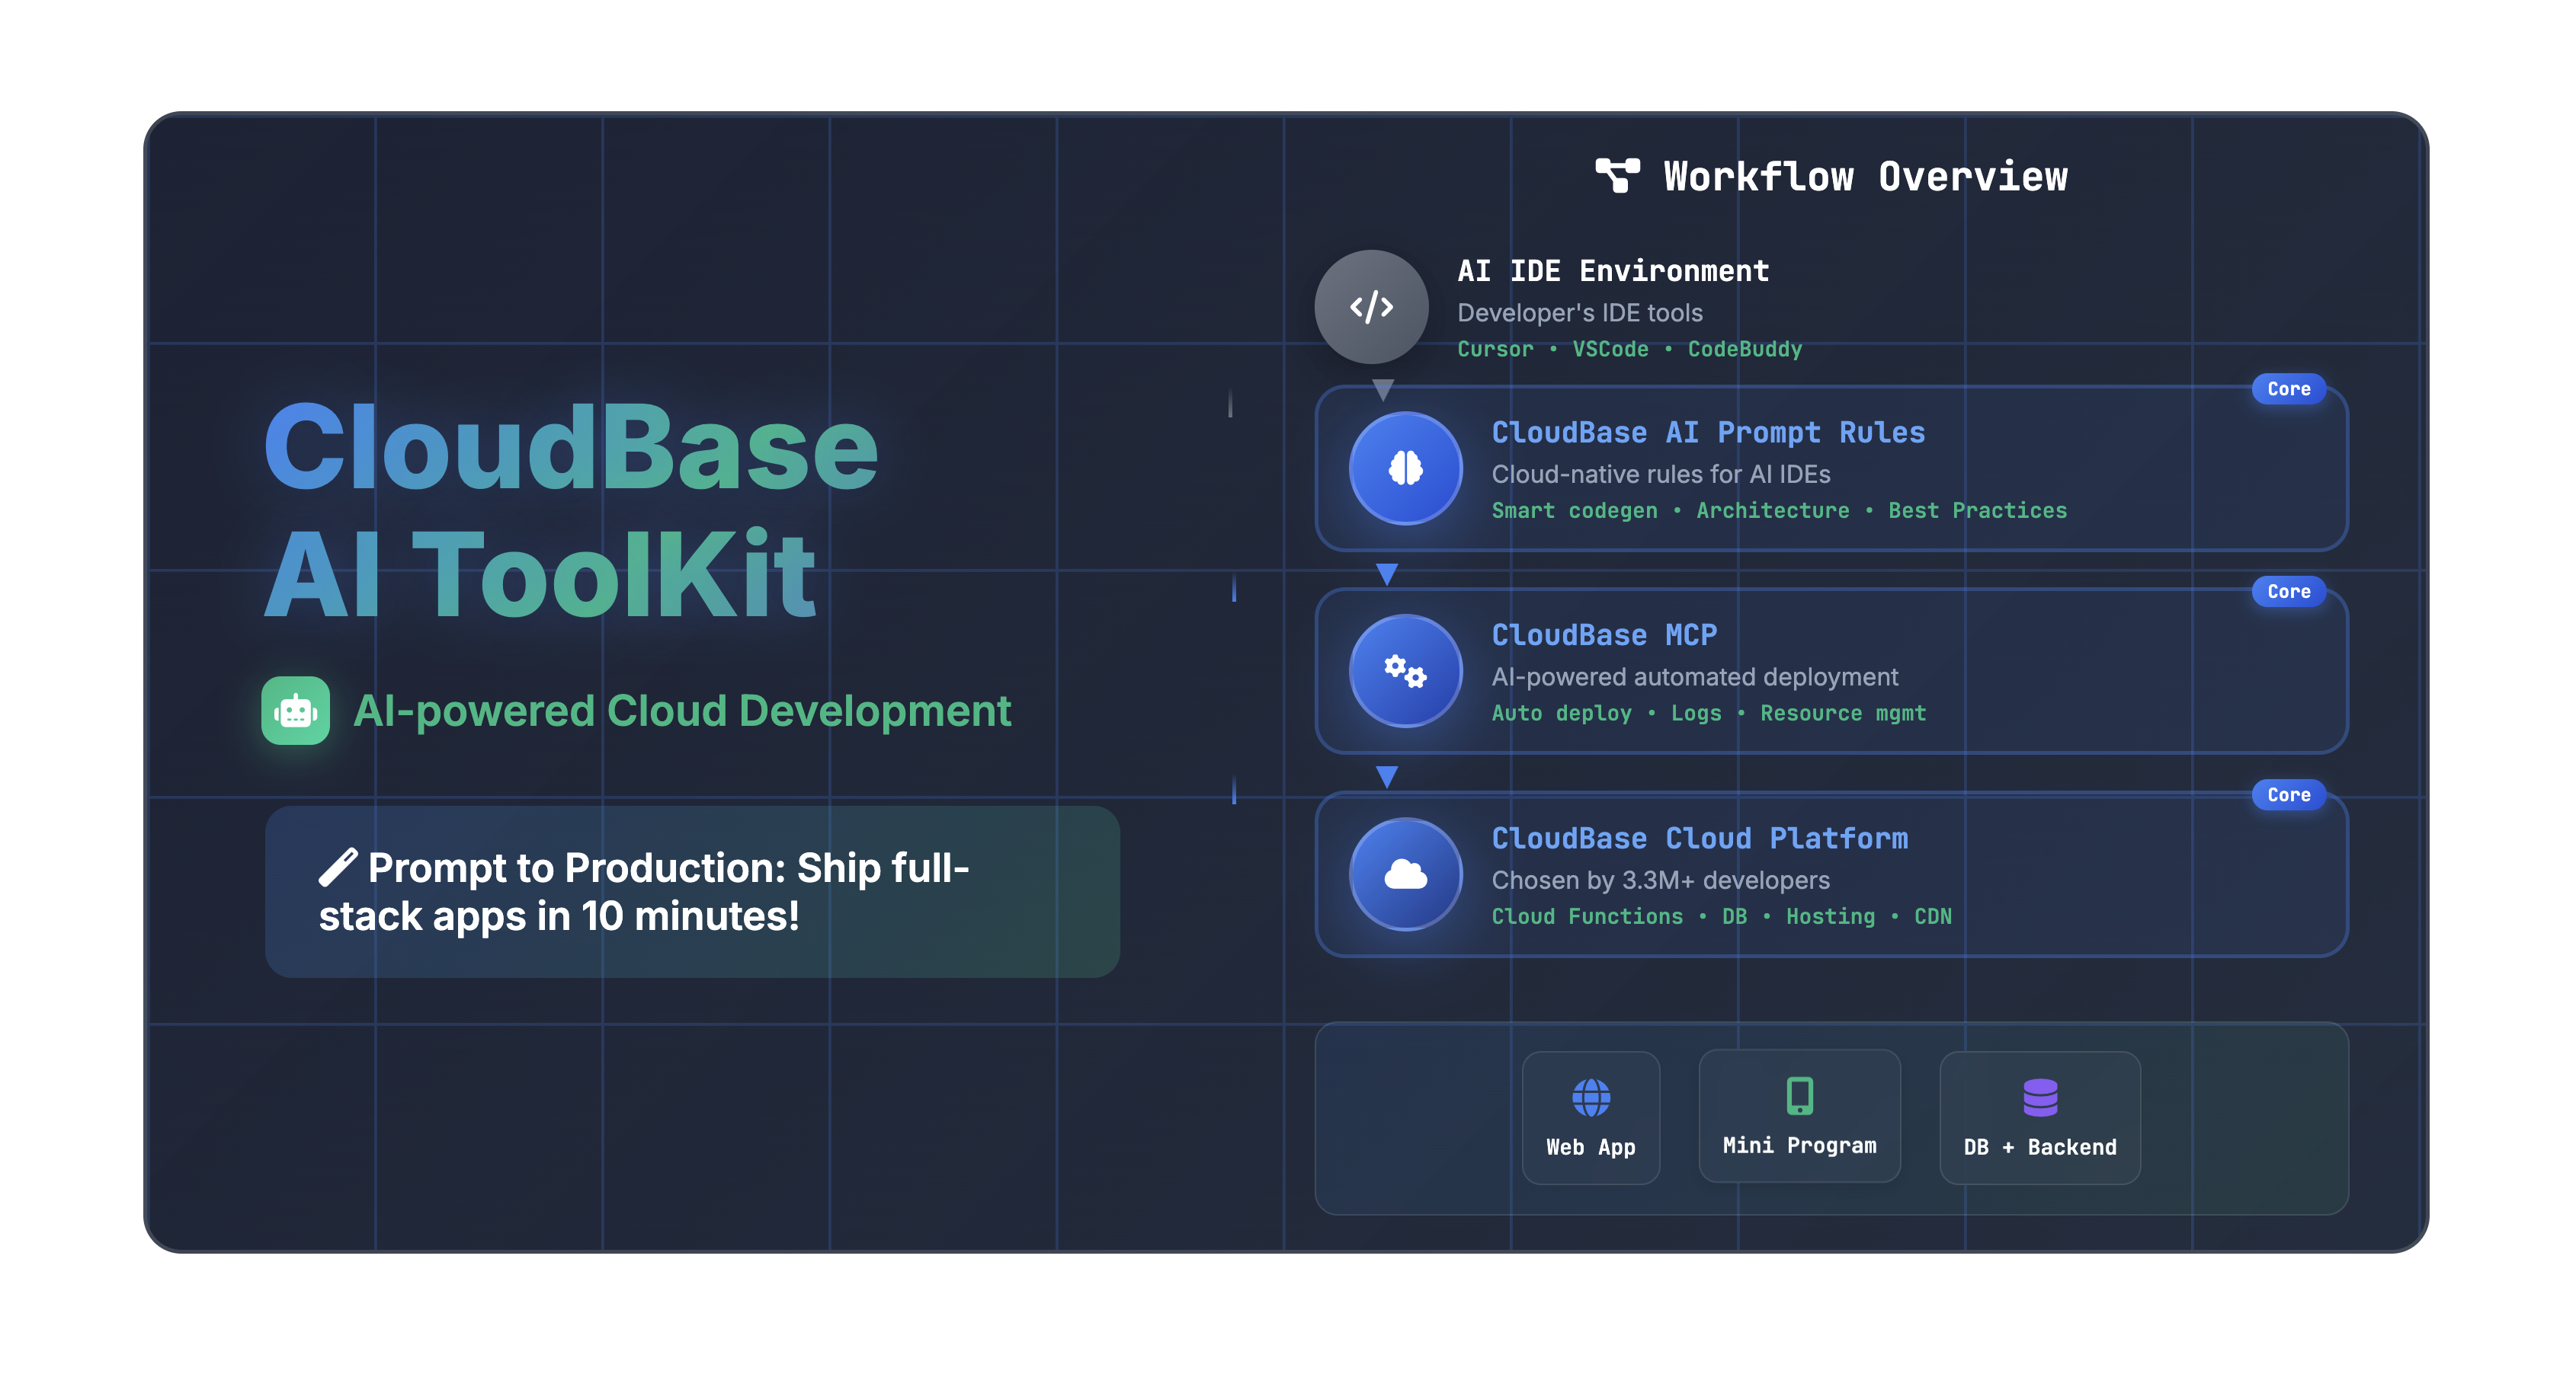Click the globe icon above Web App
This screenshot has height=1374, width=2576.
pos(1591,1098)
